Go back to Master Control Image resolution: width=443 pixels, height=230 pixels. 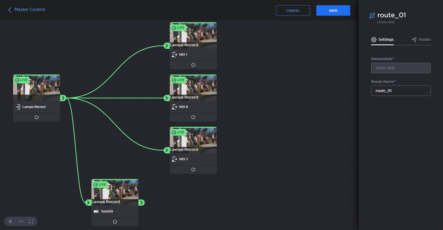tap(27, 9)
